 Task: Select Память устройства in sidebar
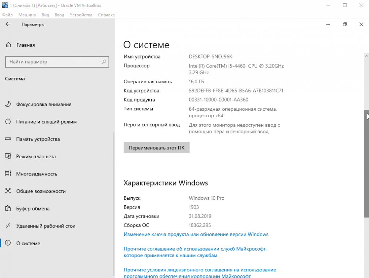click(38, 139)
